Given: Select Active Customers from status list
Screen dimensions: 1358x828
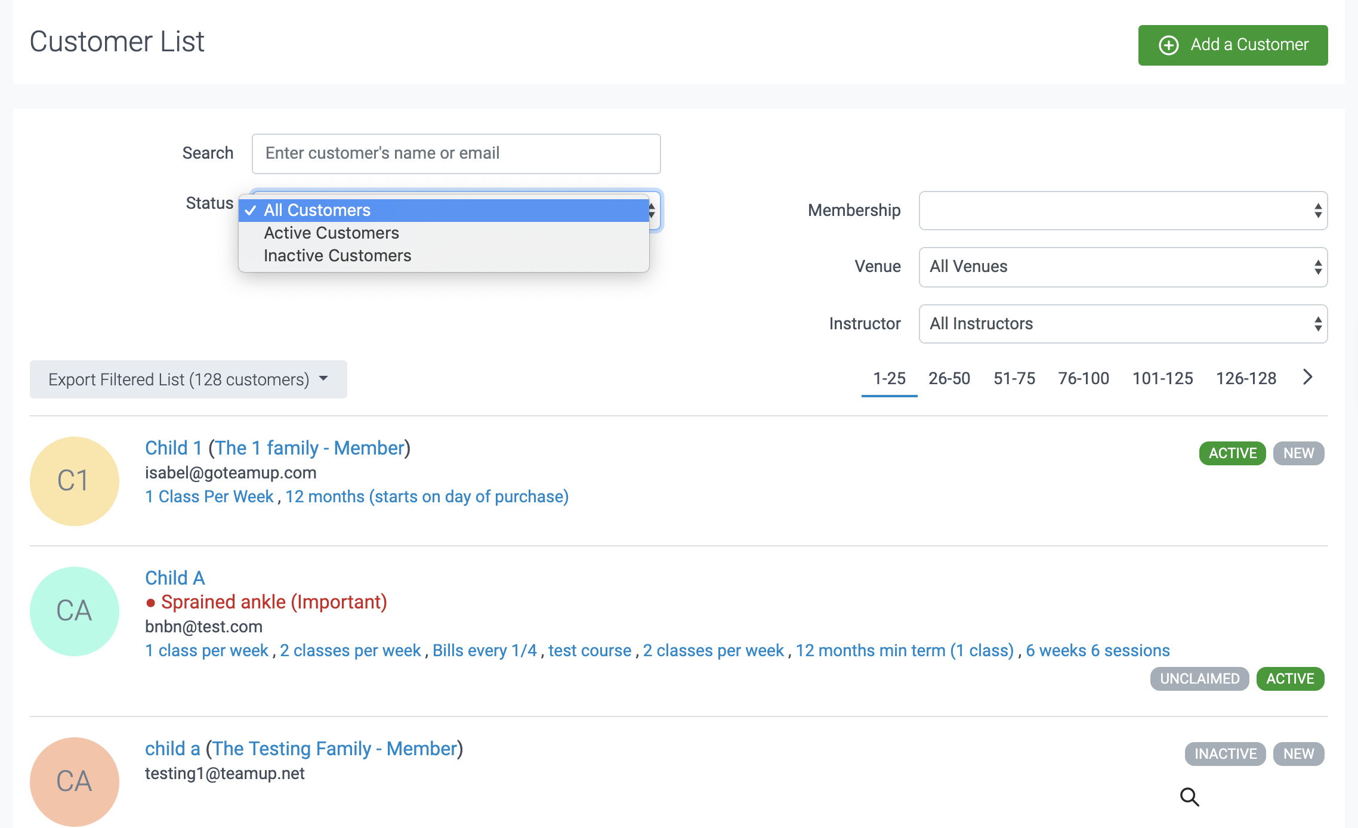Looking at the screenshot, I should coord(331,233).
